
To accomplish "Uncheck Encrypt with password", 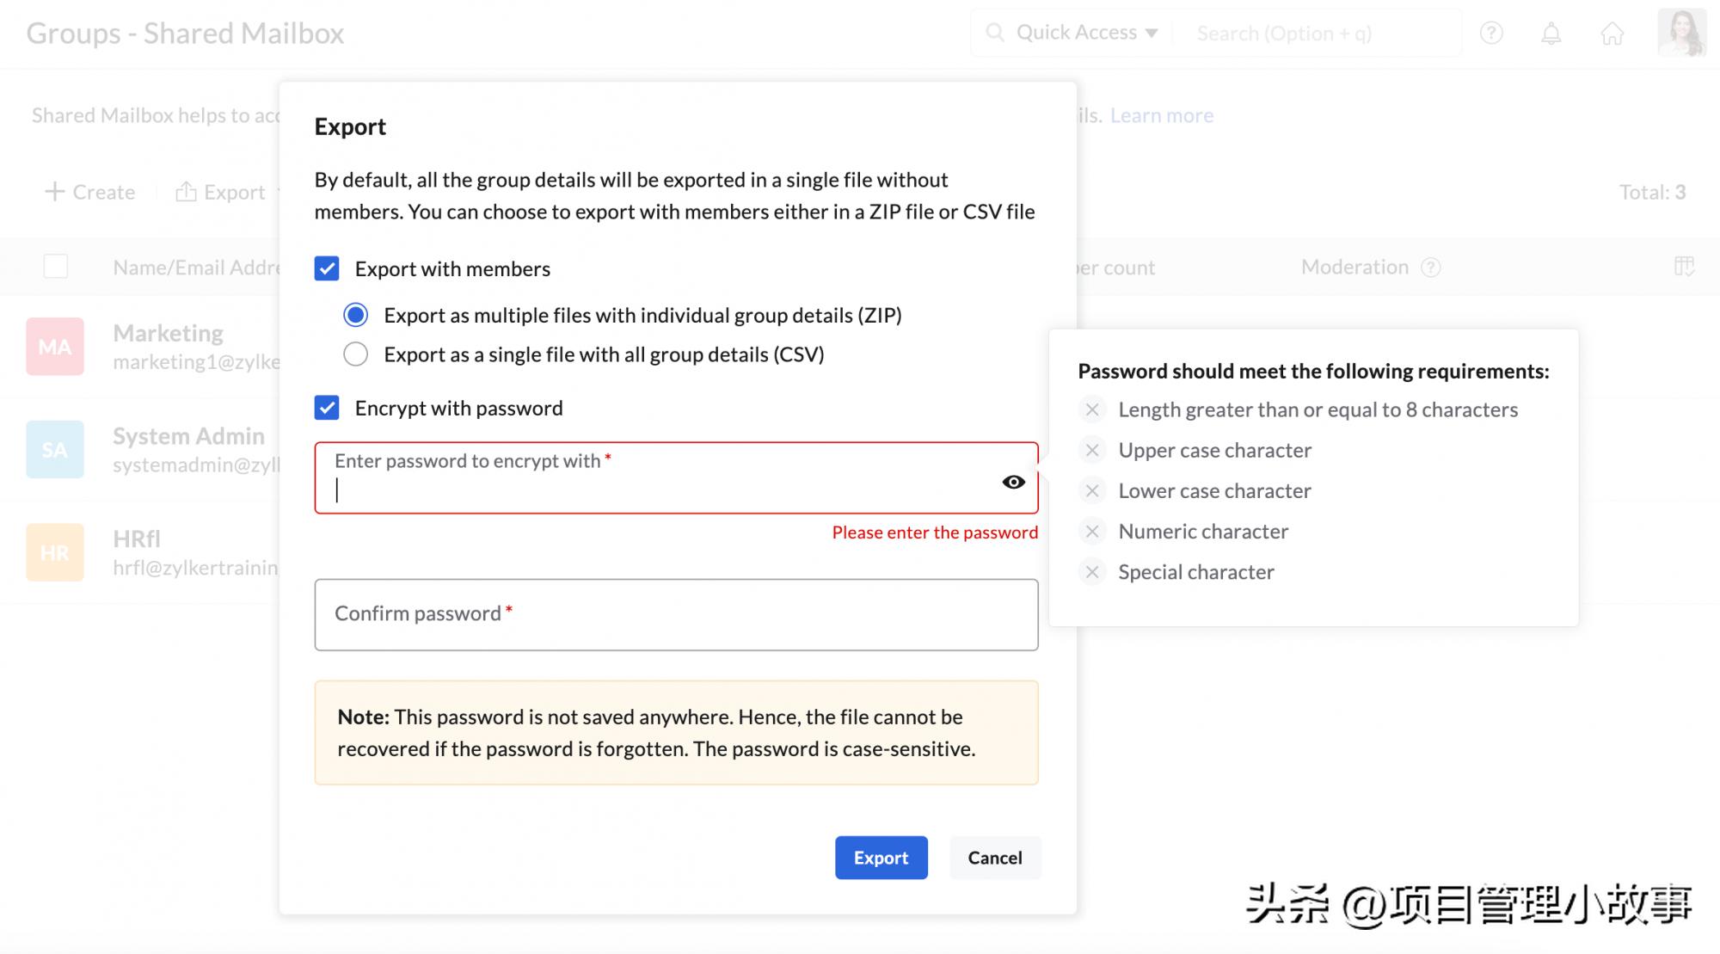I will tap(327, 408).
